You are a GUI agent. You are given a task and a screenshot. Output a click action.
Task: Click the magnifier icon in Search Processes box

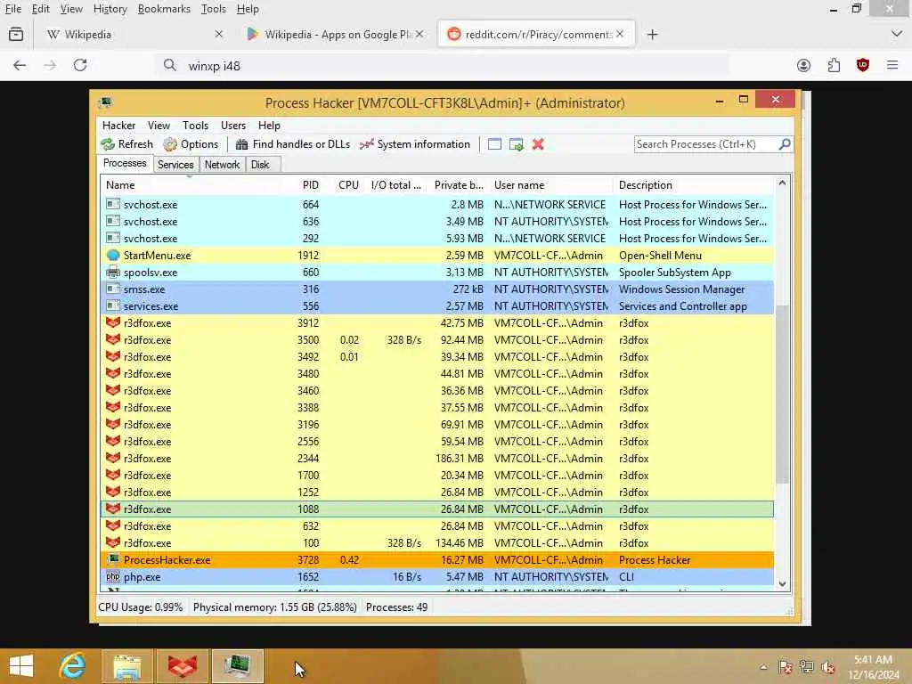784,143
